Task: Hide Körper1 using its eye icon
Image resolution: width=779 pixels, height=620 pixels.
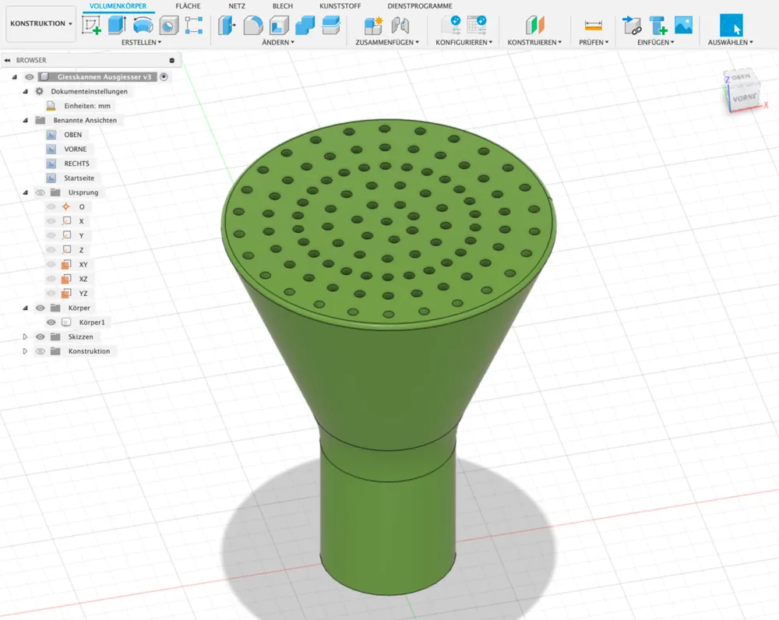Action: (x=51, y=322)
